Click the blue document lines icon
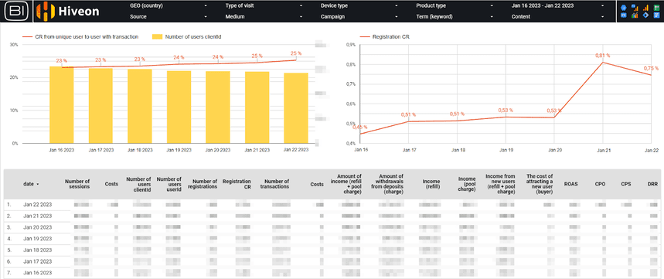 (657, 15)
